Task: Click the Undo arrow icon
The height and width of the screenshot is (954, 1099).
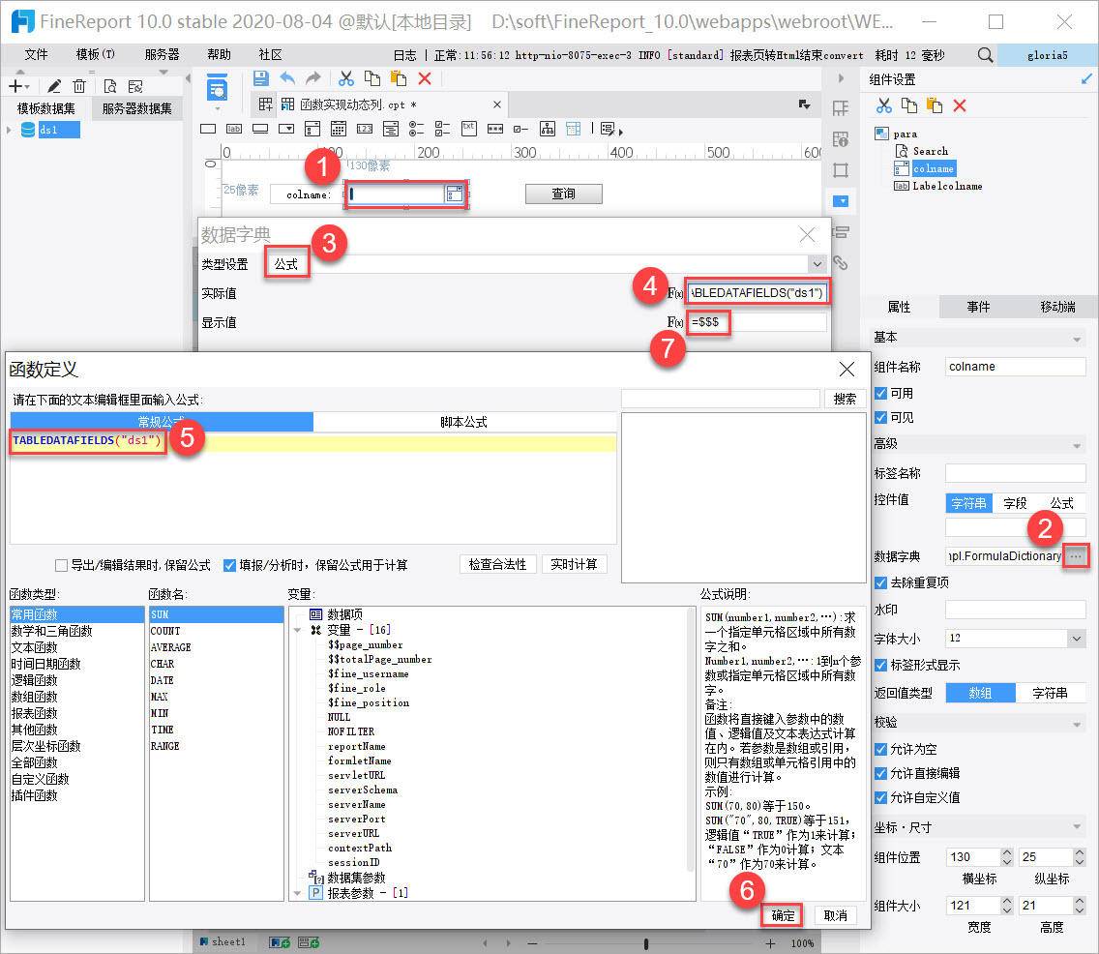Action: 287,78
